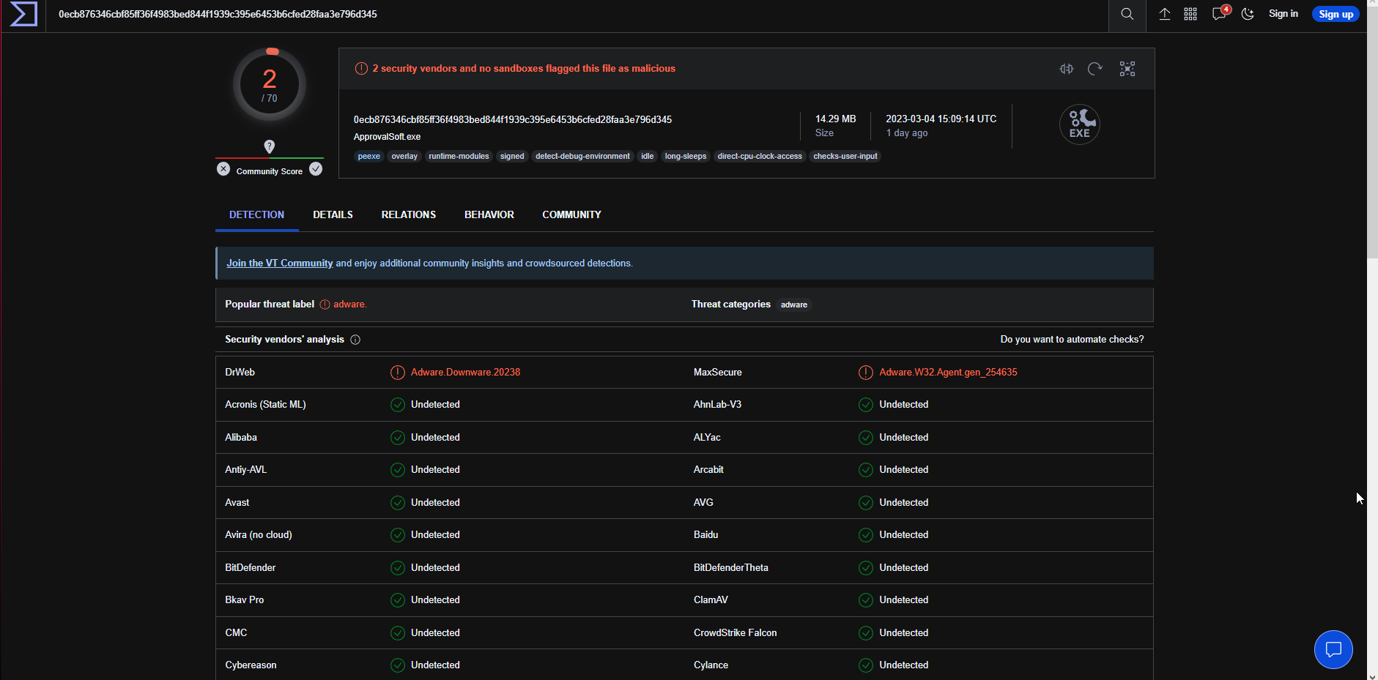Click Join the VT Community link
The width and height of the screenshot is (1378, 680).
[x=279, y=264]
